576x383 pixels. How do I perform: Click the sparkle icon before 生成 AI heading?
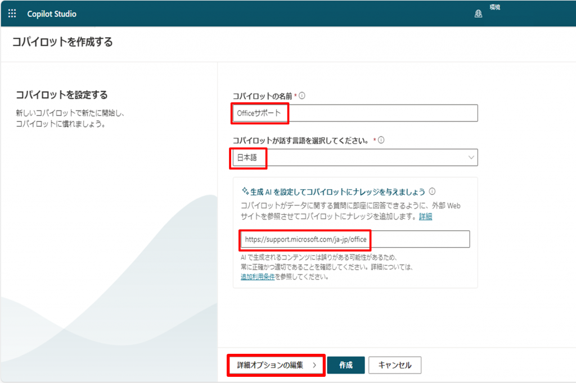point(245,191)
